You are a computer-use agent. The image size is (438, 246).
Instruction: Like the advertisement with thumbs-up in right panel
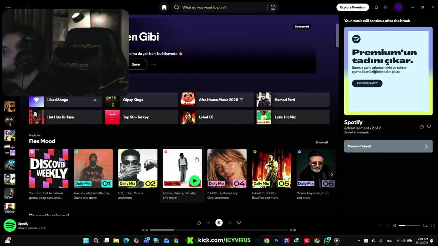pyautogui.click(x=422, y=126)
